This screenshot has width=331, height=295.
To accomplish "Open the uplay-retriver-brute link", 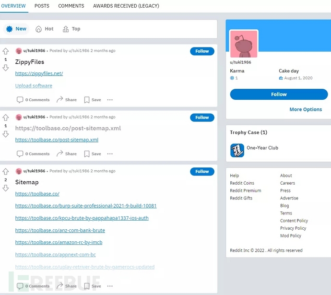I will 85,267.
